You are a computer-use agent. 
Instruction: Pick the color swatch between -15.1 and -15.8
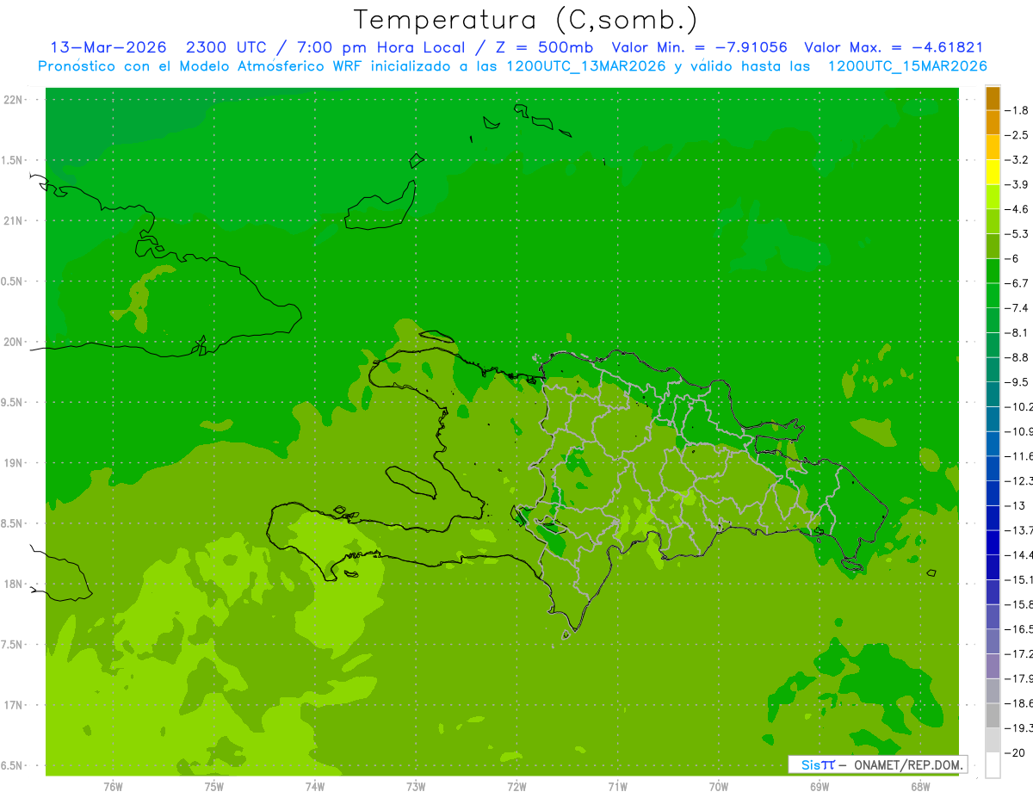click(x=993, y=591)
